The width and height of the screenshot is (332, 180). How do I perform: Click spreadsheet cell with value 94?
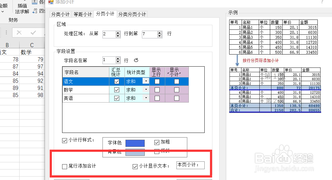[32, 74]
